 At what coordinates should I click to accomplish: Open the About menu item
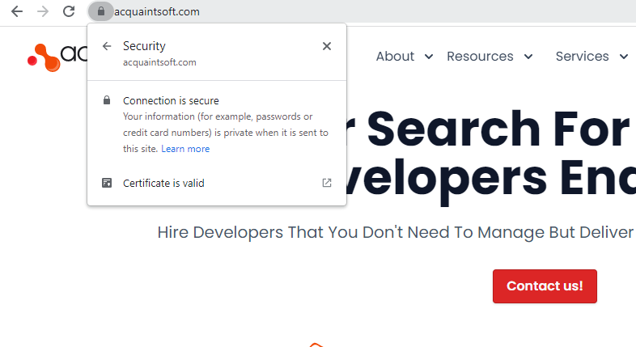[395, 57]
